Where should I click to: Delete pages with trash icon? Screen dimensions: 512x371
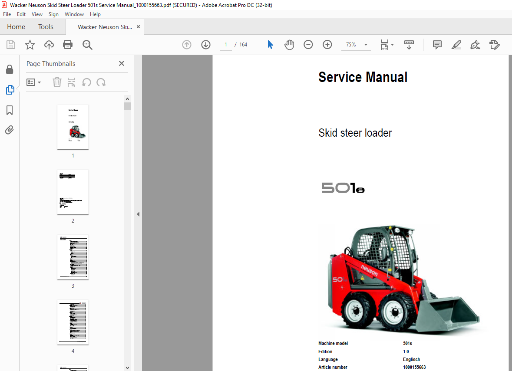click(57, 82)
